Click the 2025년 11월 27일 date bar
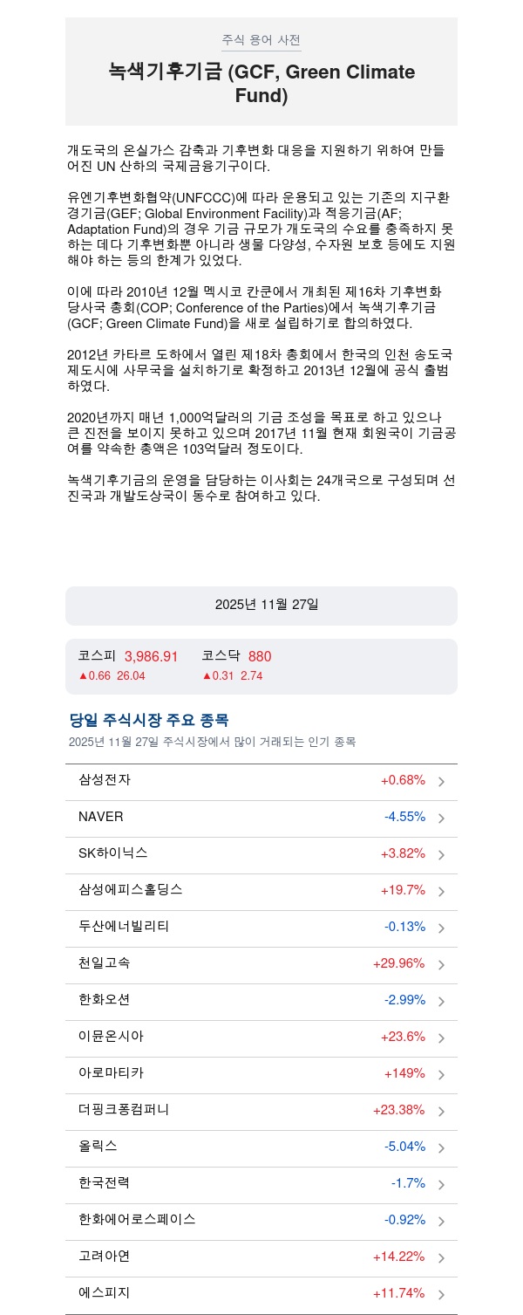 (x=261, y=606)
